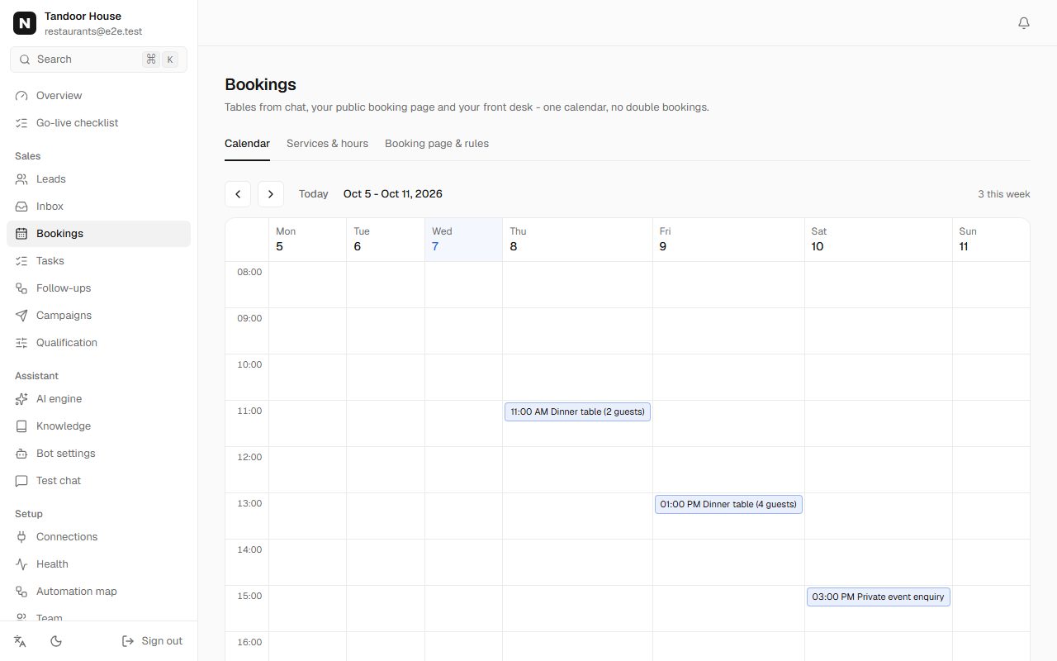Select Bookings in the sidebar
This screenshot has width=1057, height=661.
[98, 234]
